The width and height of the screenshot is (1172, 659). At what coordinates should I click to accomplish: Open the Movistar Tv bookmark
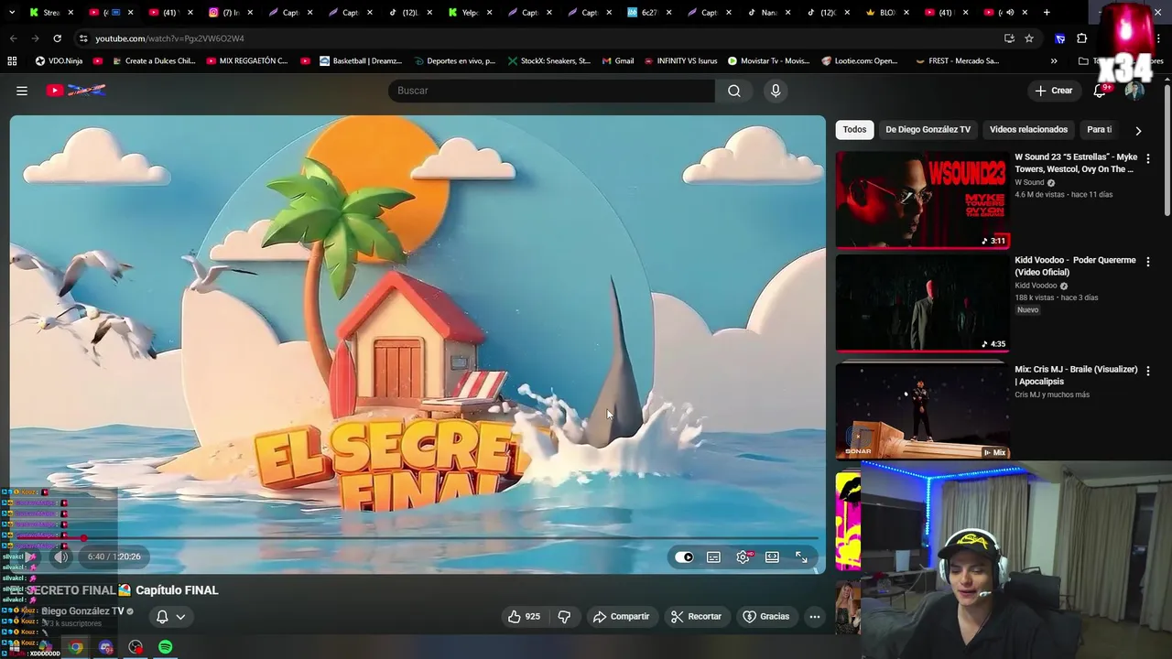tap(768, 61)
